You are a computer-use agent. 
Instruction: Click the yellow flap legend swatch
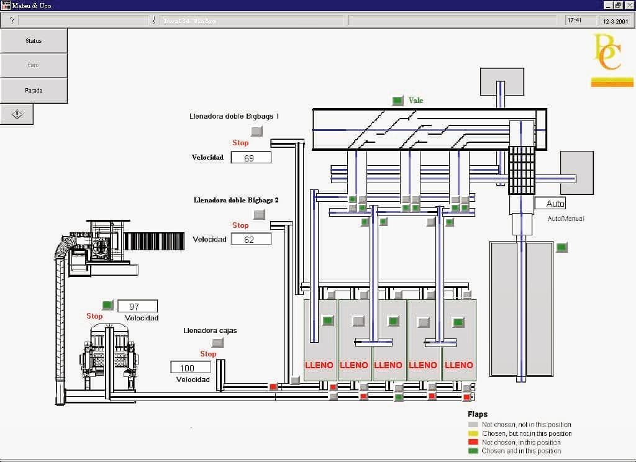(x=473, y=433)
